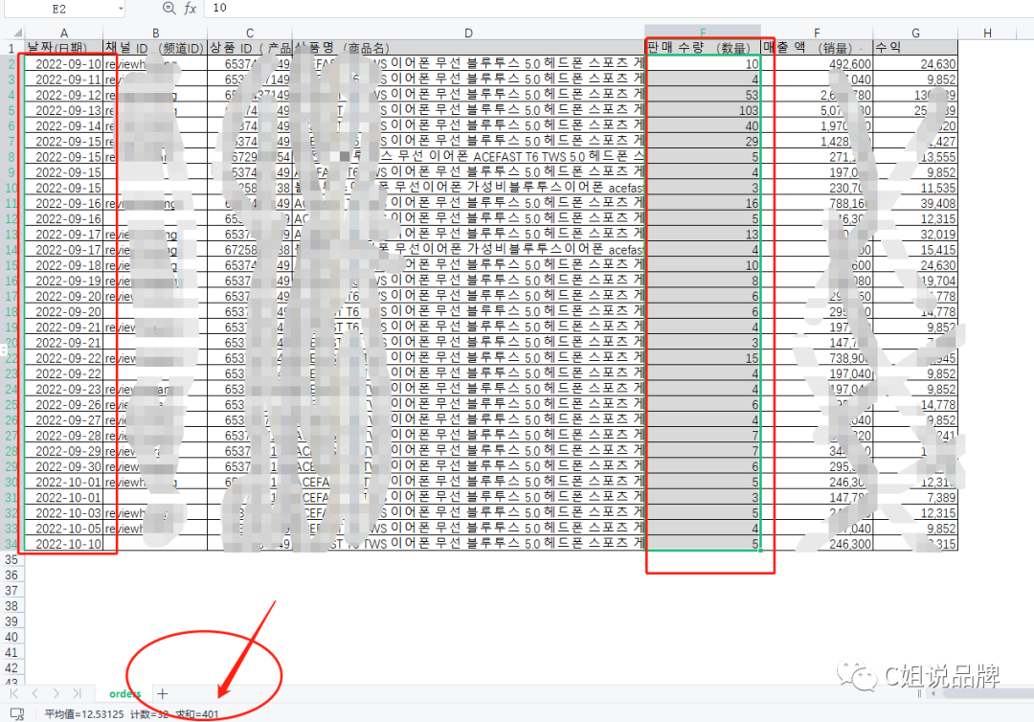Select column G header

[x=915, y=33]
